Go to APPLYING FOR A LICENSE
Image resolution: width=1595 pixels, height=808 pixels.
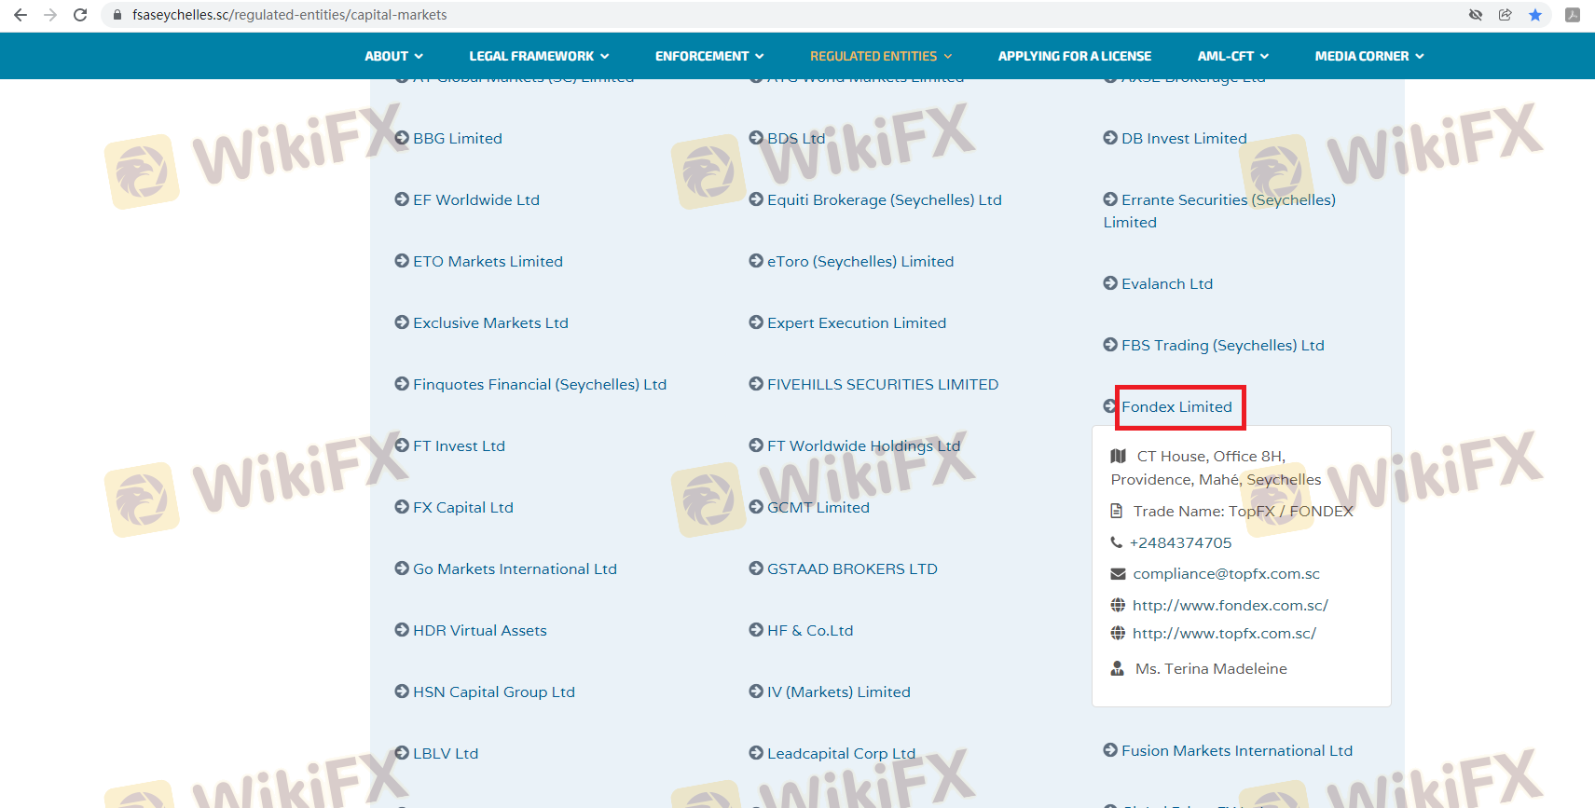[x=1074, y=56]
